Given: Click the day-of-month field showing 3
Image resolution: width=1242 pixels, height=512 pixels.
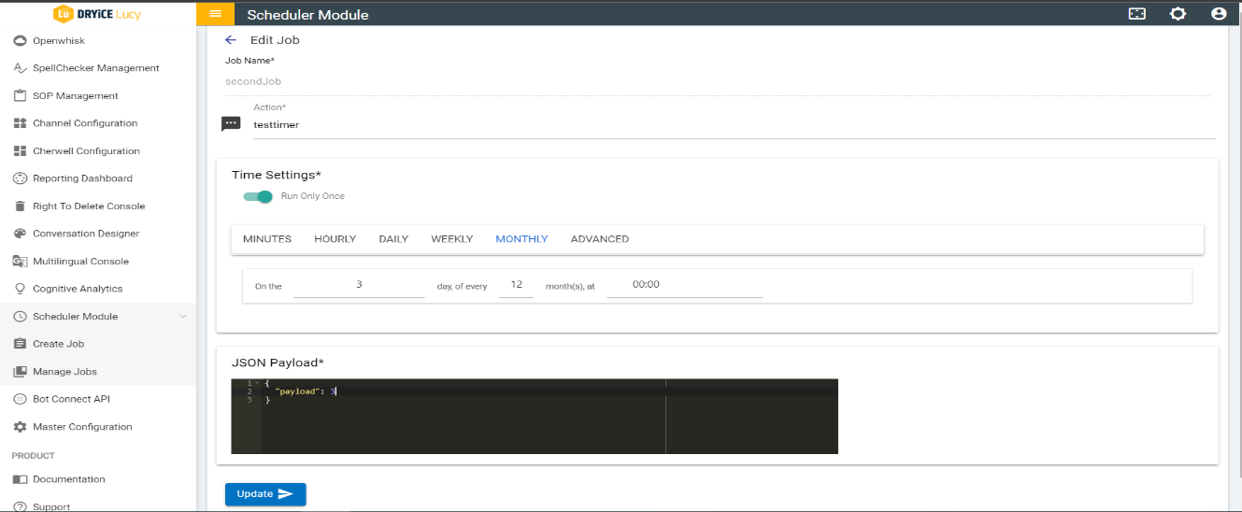Looking at the screenshot, I should 359,284.
